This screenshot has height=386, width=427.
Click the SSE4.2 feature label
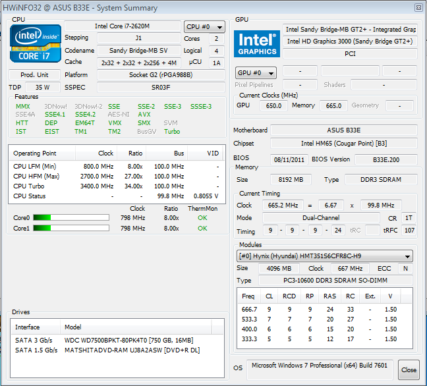pos(85,115)
